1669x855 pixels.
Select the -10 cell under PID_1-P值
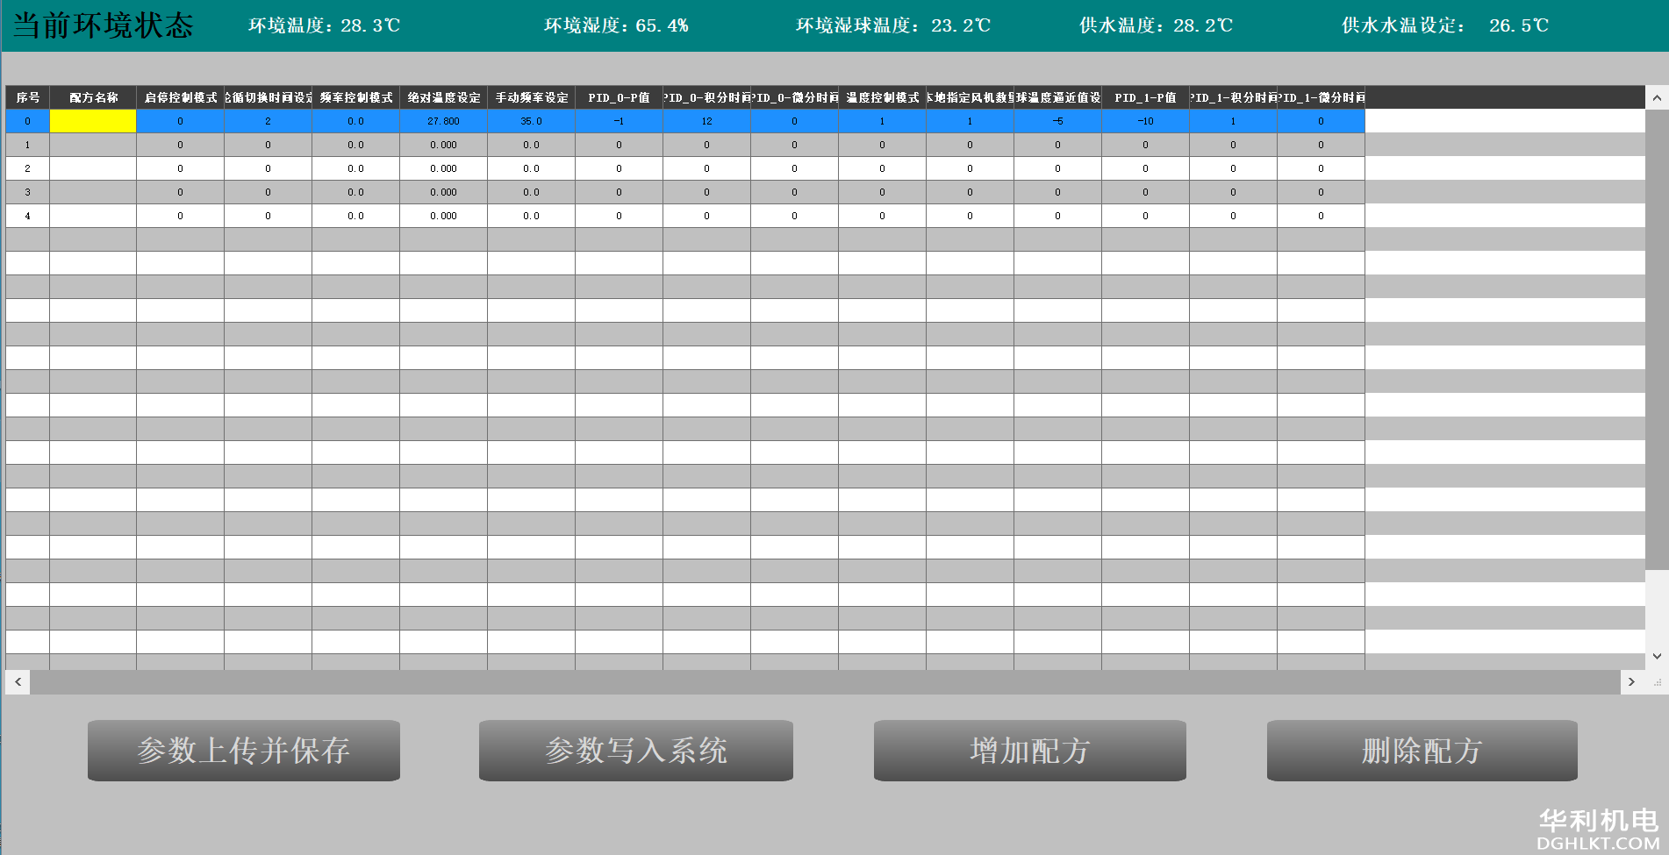point(1146,121)
